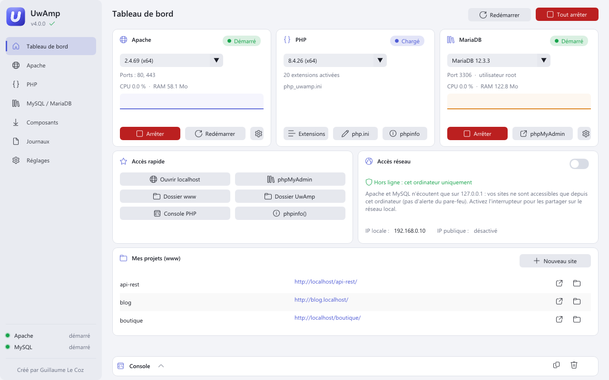Viewport: 609px width, 380px height.
Task: Open PHP version dropdown 8.4.26 (x64)
Action: (x=335, y=60)
